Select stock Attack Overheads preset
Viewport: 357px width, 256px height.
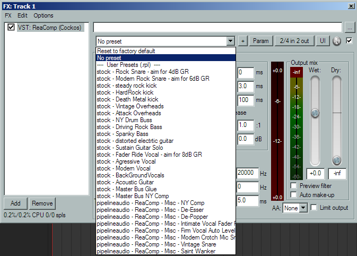[x=166, y=113]
